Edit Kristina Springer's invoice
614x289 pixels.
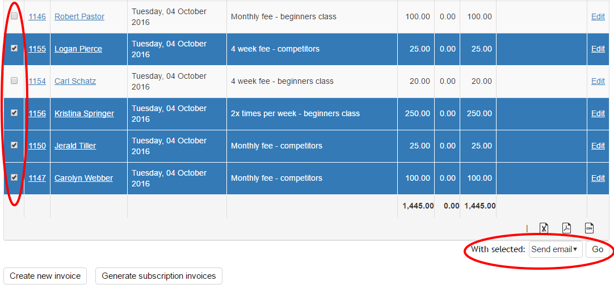tap(598, 113)
